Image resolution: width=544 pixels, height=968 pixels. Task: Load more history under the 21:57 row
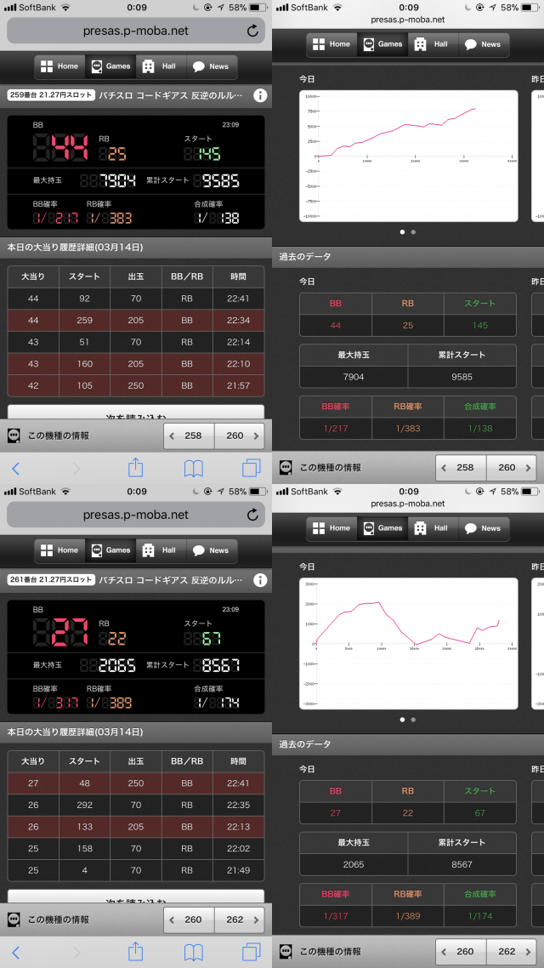[x=136, y=412]
